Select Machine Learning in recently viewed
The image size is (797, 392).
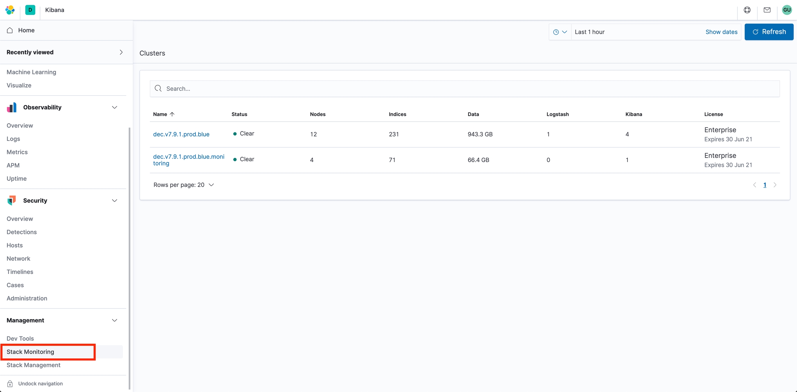coord(31,72)
